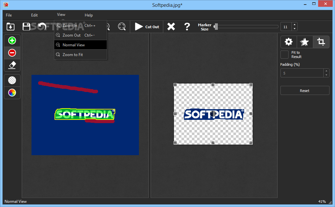Save the image with floppy disk icon
This screenshot has height=207, width=335.
pyautogui.click(x=27, y=27)
